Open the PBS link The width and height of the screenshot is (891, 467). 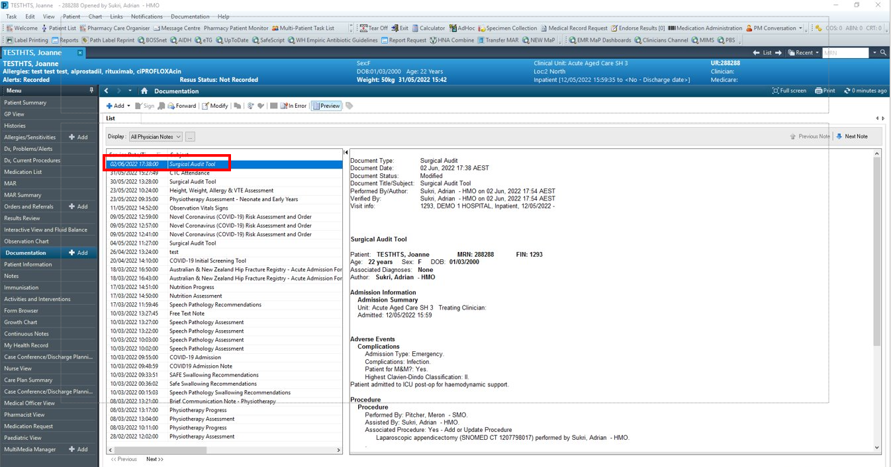[727, 40]
